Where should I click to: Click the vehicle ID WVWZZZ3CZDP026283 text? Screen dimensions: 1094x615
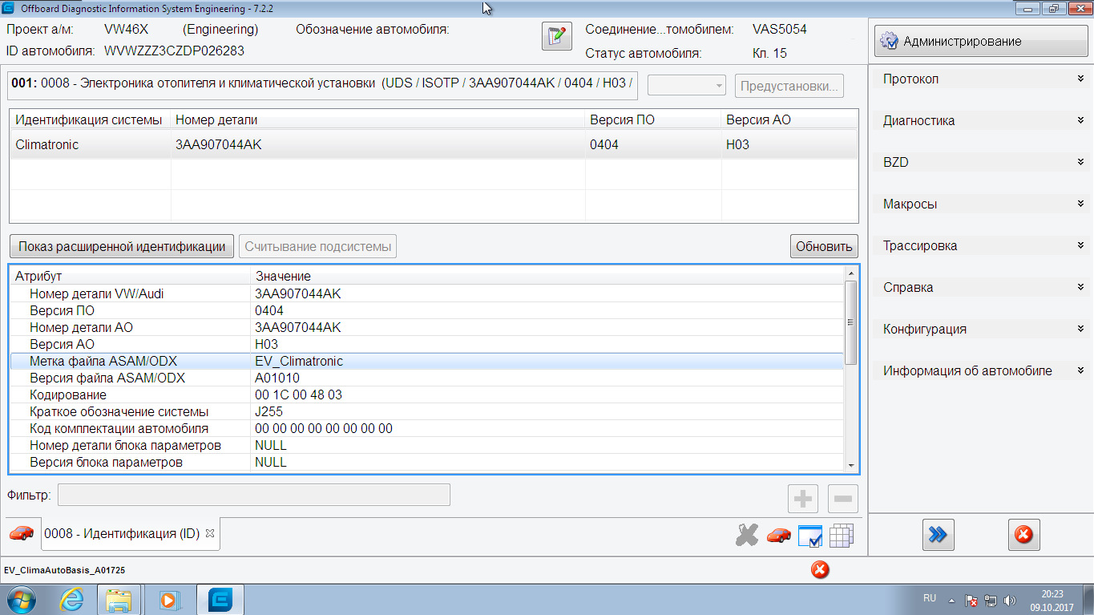point(174,51)
